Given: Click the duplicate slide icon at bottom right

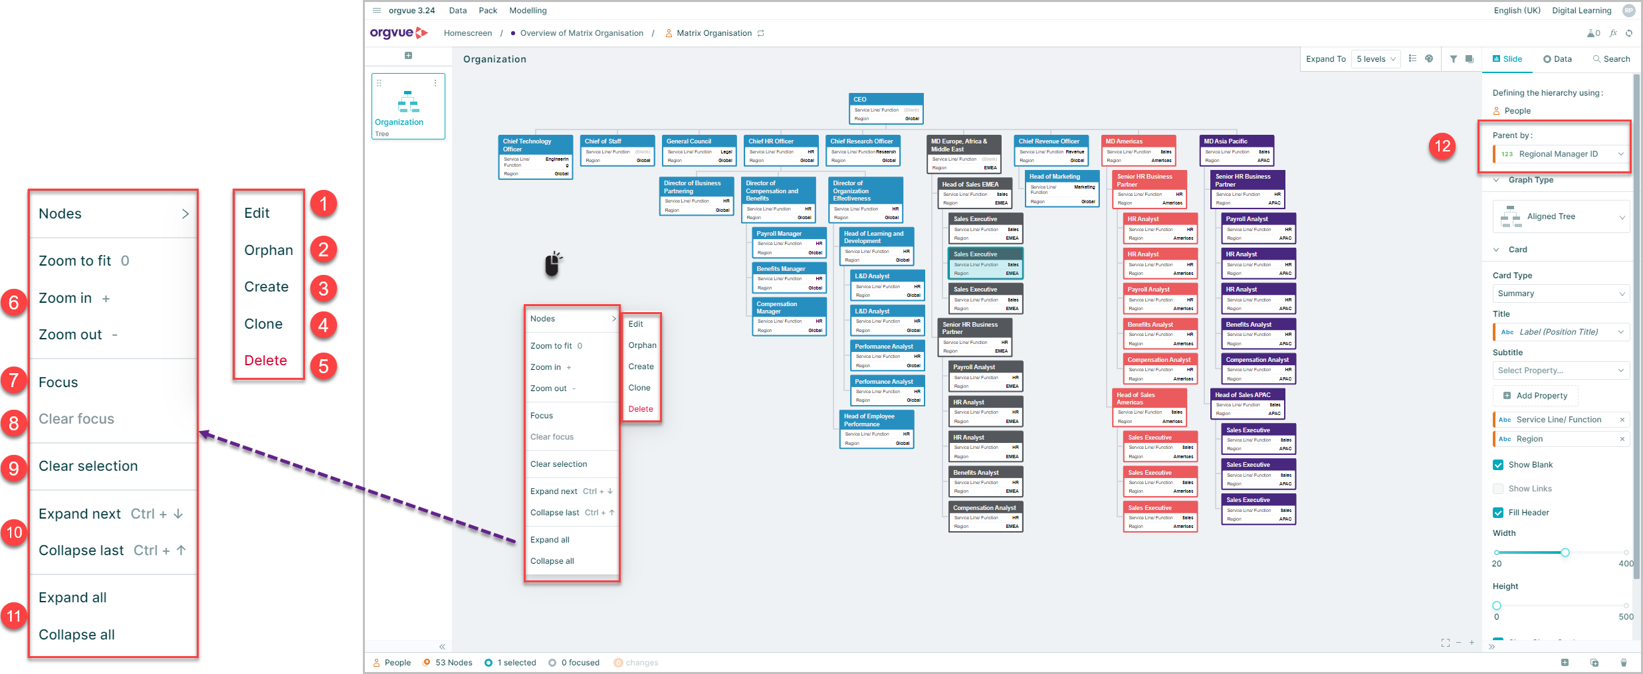Looking at the screenshot, I should coord(1594,663).
